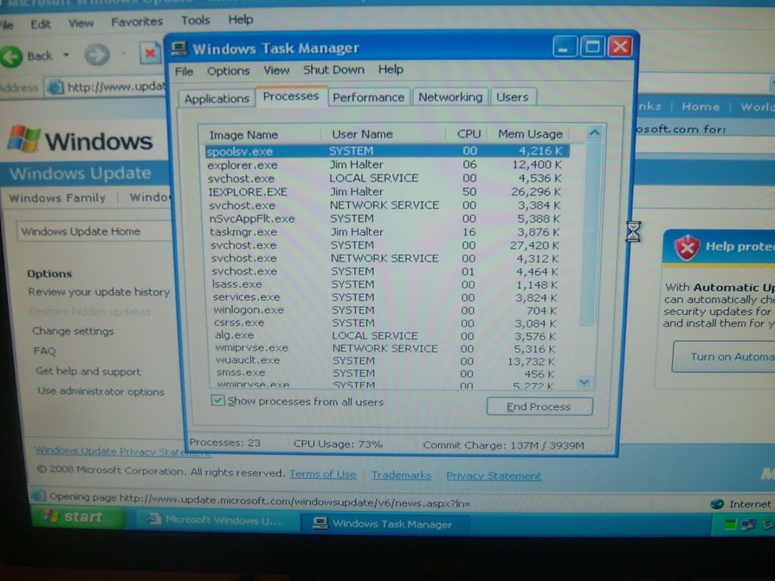Click the scroll down arrow in the process list
The width and height of the screenshot is (775, 581).
584,383
